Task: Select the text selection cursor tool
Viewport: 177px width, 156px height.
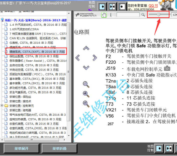Action: tap(111, 15)
